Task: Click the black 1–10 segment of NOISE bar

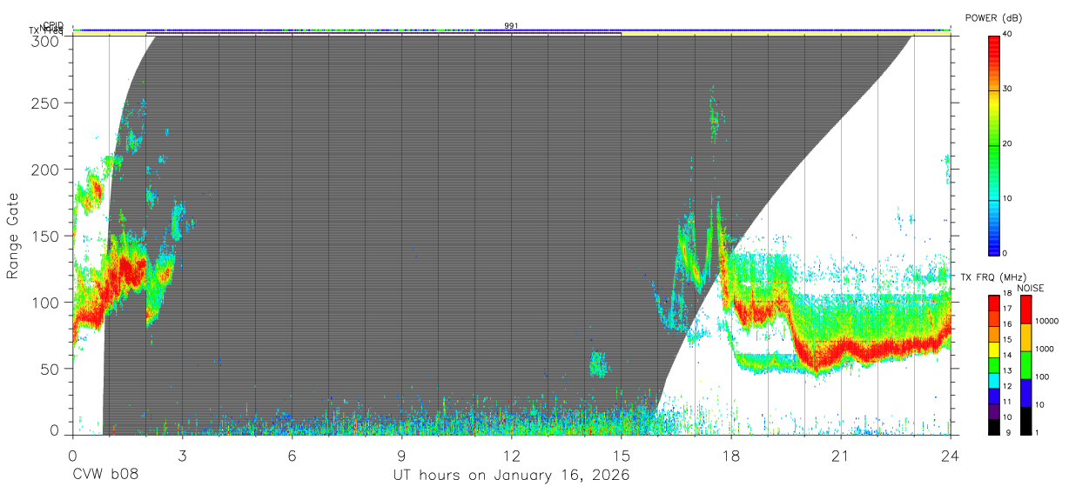Action: pyautogui.click(x=1026, y=421)
